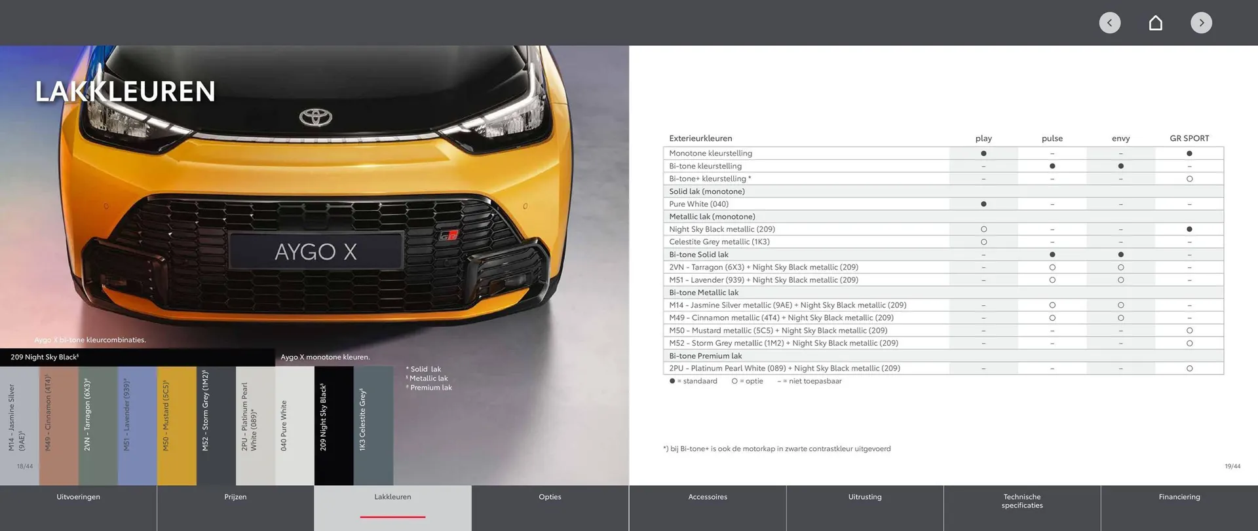Open the Technische specificaties tab
Image resolution: width=1258 pixels, height=531 pixels.
1022,507
